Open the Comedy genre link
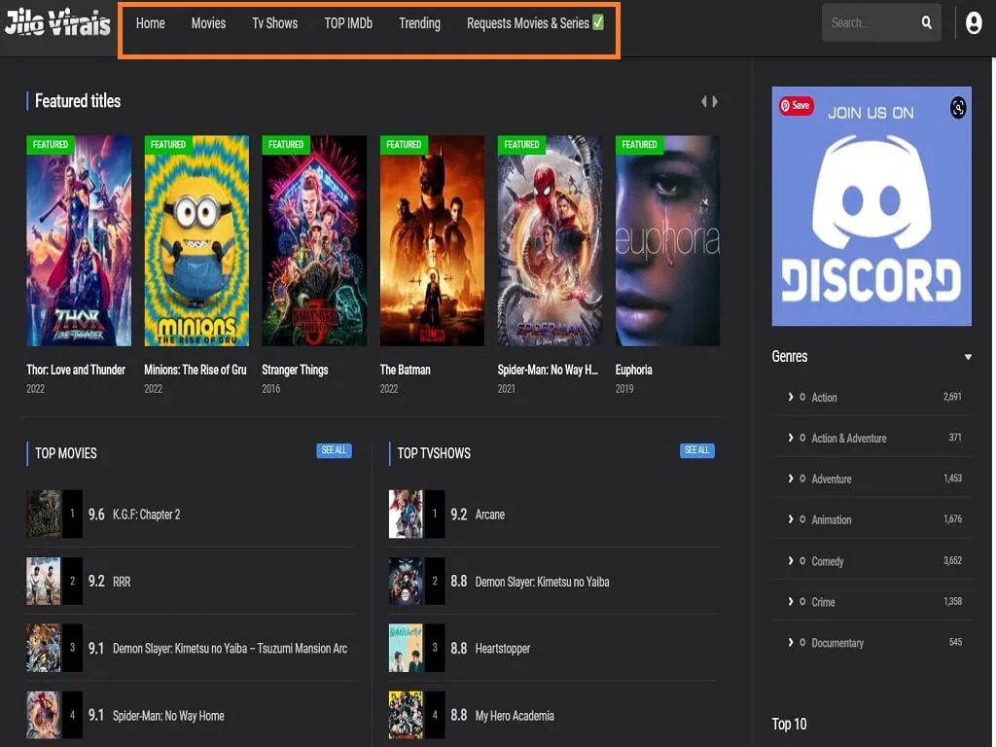This screenshot has height=747, width=996. (x=827, y=561)
